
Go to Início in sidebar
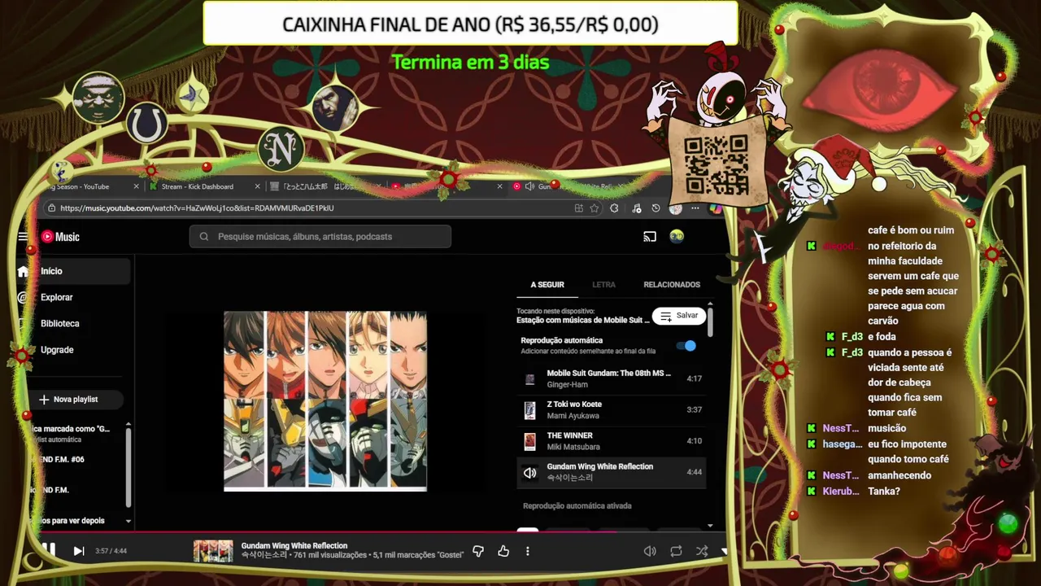(x=73, y=271)
